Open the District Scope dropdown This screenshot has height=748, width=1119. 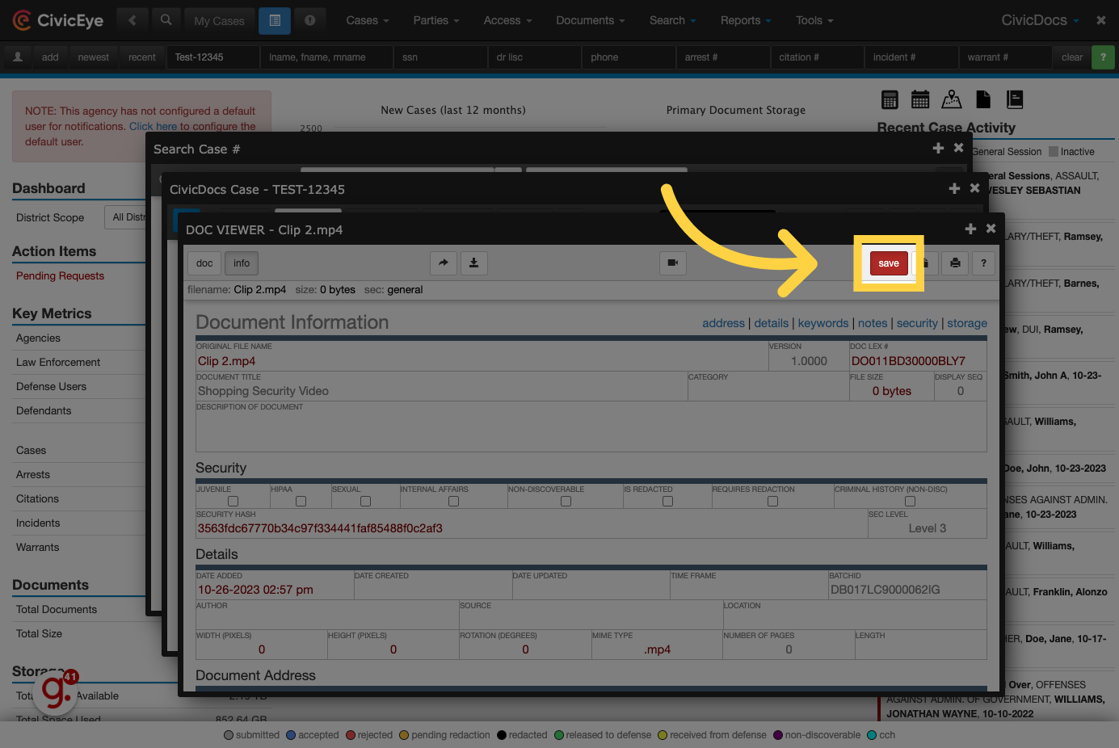click(x=127, y=217)
